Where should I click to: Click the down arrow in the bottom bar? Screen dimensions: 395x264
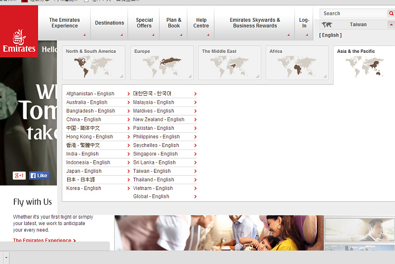(x=6, y=258)
